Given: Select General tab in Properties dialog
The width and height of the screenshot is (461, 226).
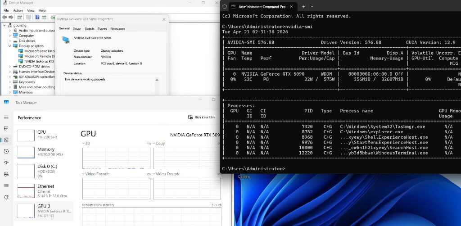Looking at the screenshot, I should (64, 28).
